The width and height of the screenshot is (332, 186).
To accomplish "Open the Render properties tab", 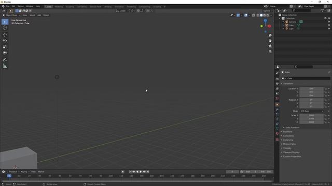I will pos(277,79).
